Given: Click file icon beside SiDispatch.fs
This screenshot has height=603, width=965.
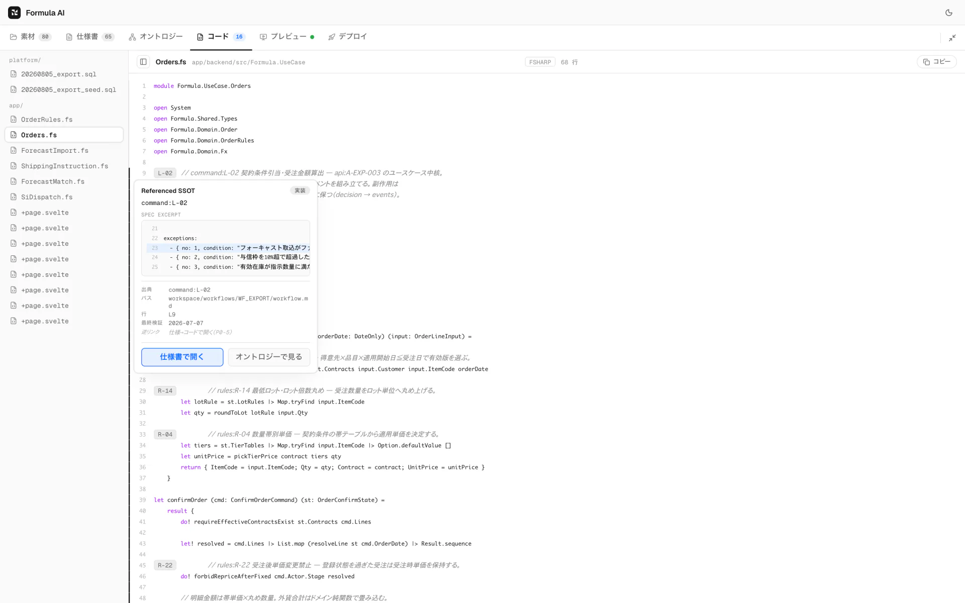Looking at the screenshot, I should 14,197.
